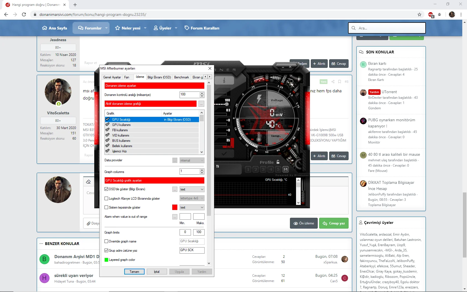467x292 pixels.
Task: Enable 'Sistem tepsisinde göster' checkbox
Action: click(106, 207)
